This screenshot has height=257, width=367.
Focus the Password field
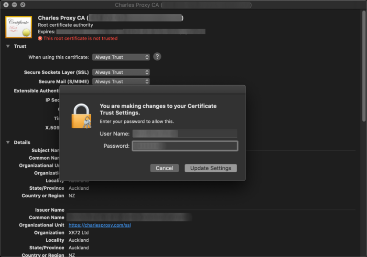[x=184, y=146]
